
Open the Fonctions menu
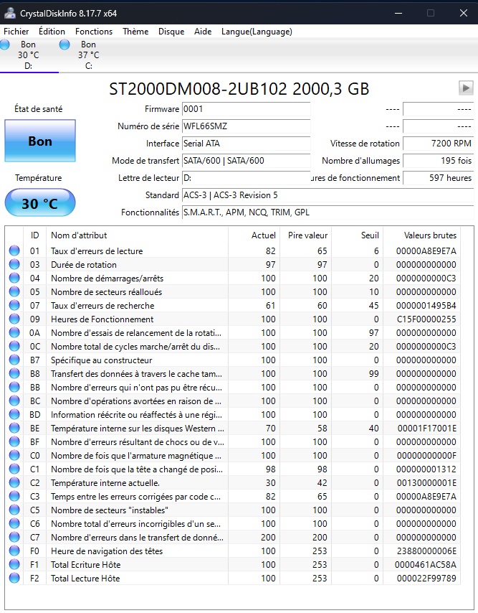click(94, 32)
